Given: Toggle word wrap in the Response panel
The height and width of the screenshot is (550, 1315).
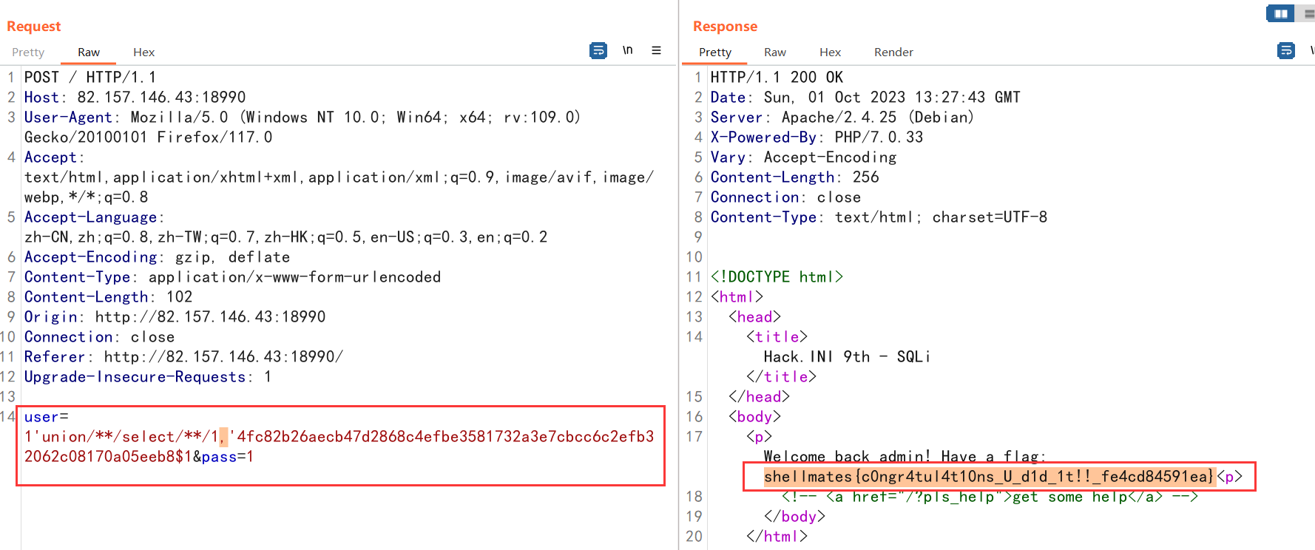Looking at the screenshot, I should tap(1286, 50).
